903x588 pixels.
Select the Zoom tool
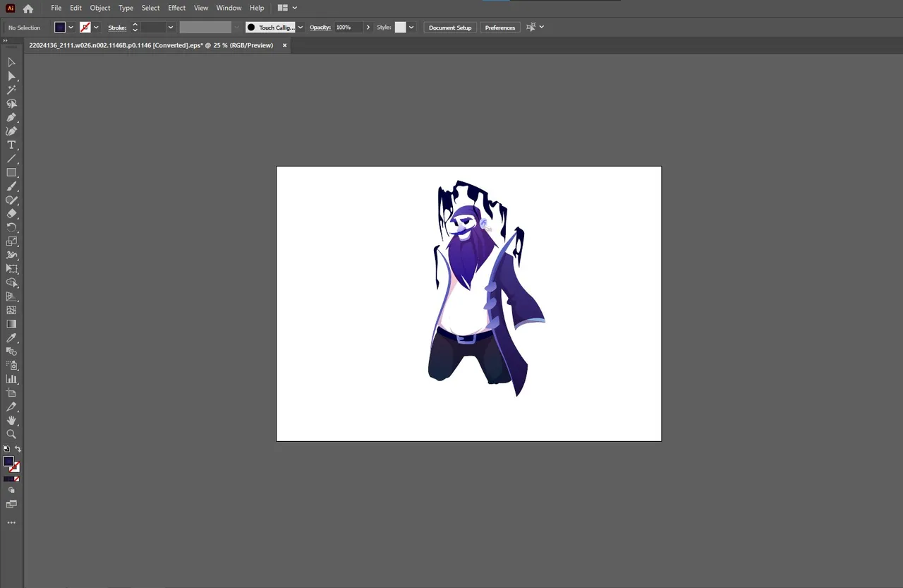(11, 434)
